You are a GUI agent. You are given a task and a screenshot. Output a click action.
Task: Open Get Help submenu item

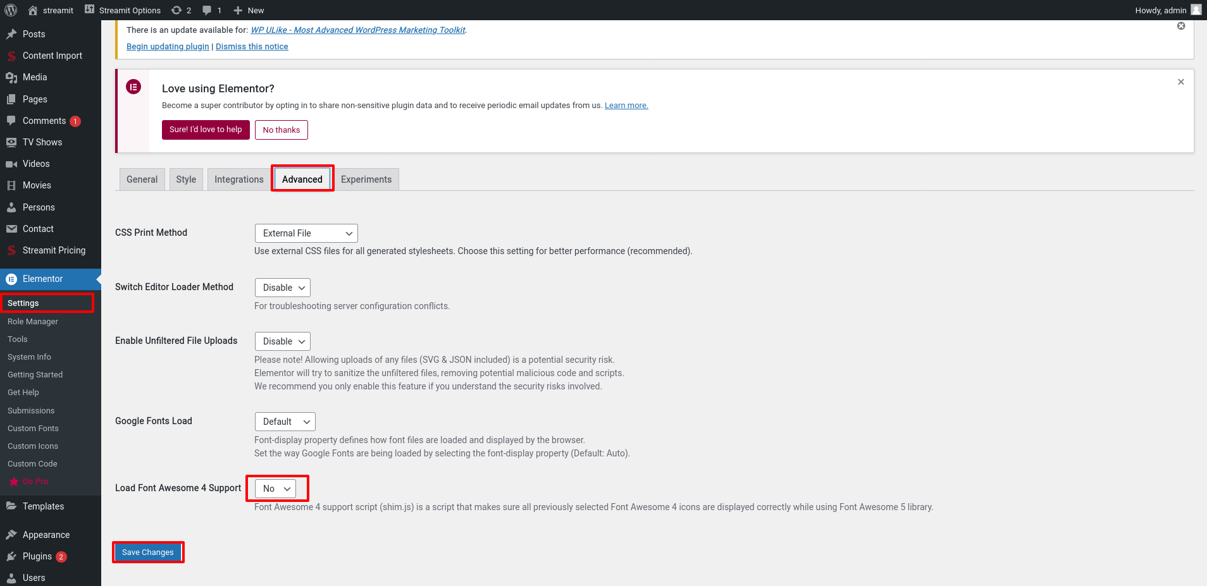tap(23, 393)
